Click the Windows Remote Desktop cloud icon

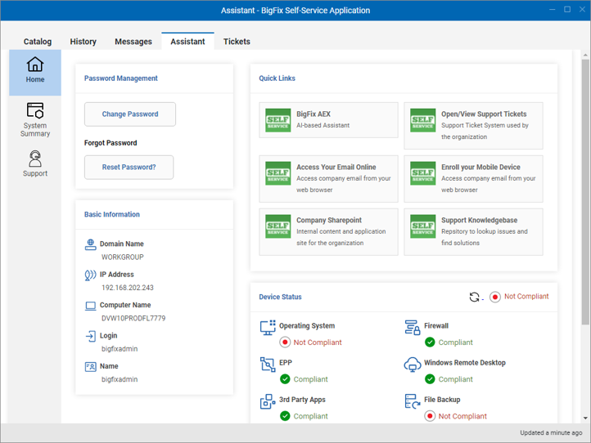tap(413, 365)
